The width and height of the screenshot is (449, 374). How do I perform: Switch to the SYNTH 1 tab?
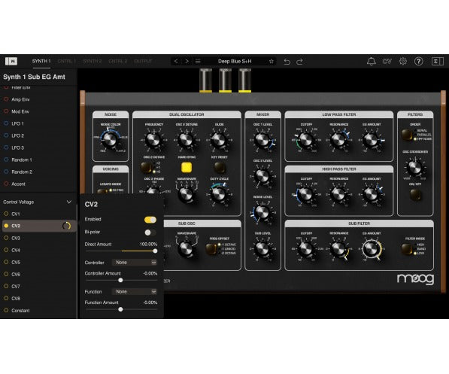[x=41, y=61]
